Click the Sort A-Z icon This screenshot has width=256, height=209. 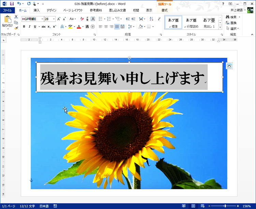[151, 19]
